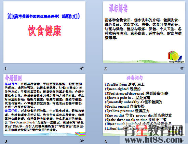Click the stacked books icon on slide 3
The image size is (188, 144).
point(80,133)
